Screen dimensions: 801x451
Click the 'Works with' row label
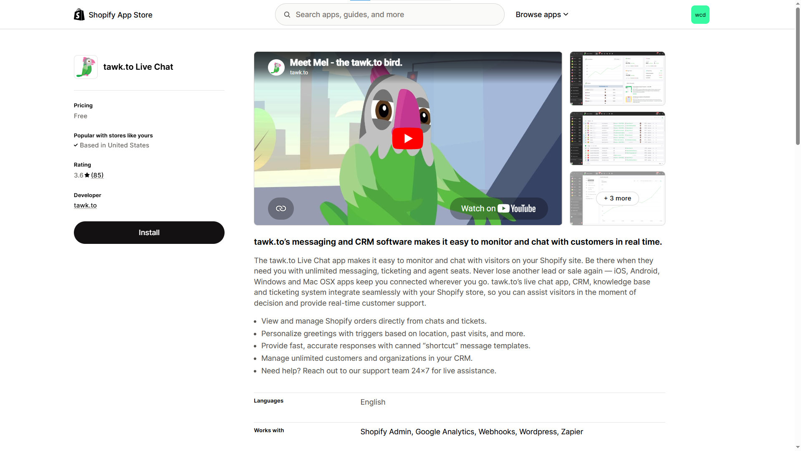[x=269, y=431]
